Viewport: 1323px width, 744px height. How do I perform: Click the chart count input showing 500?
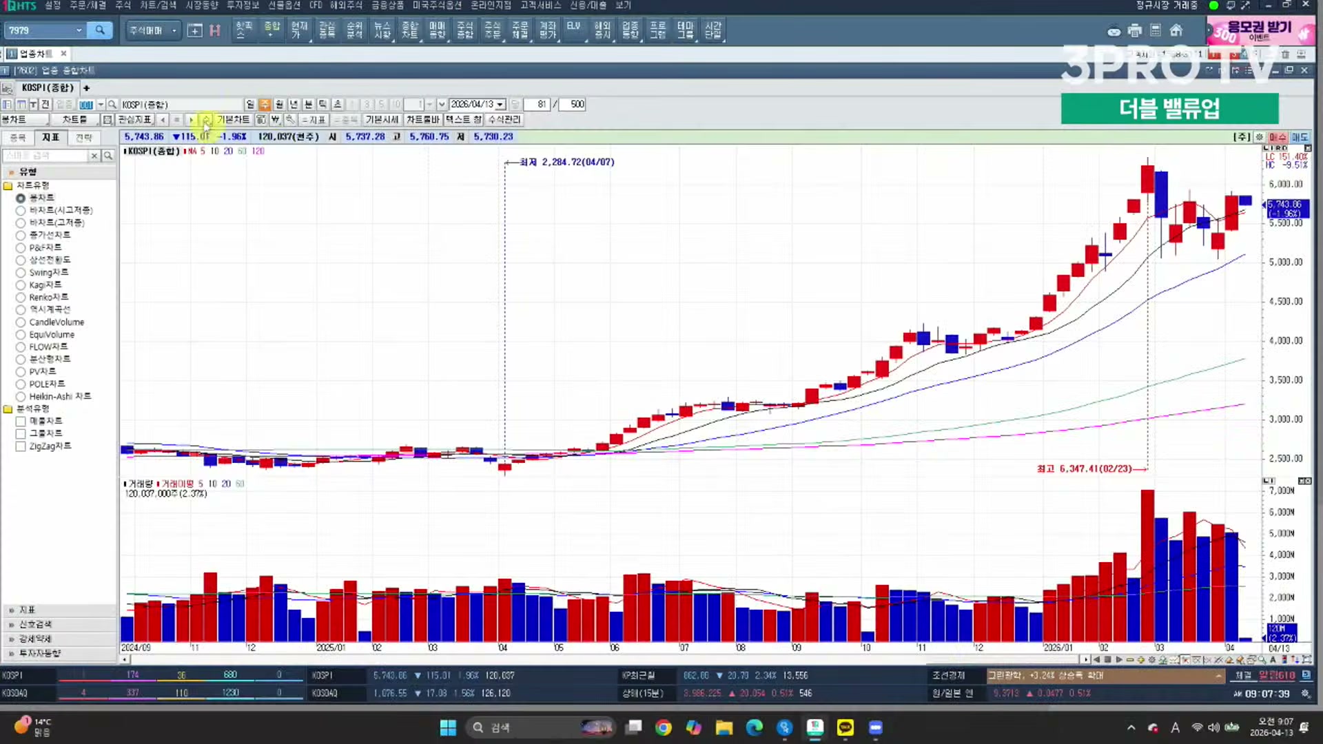coord(573,105)
